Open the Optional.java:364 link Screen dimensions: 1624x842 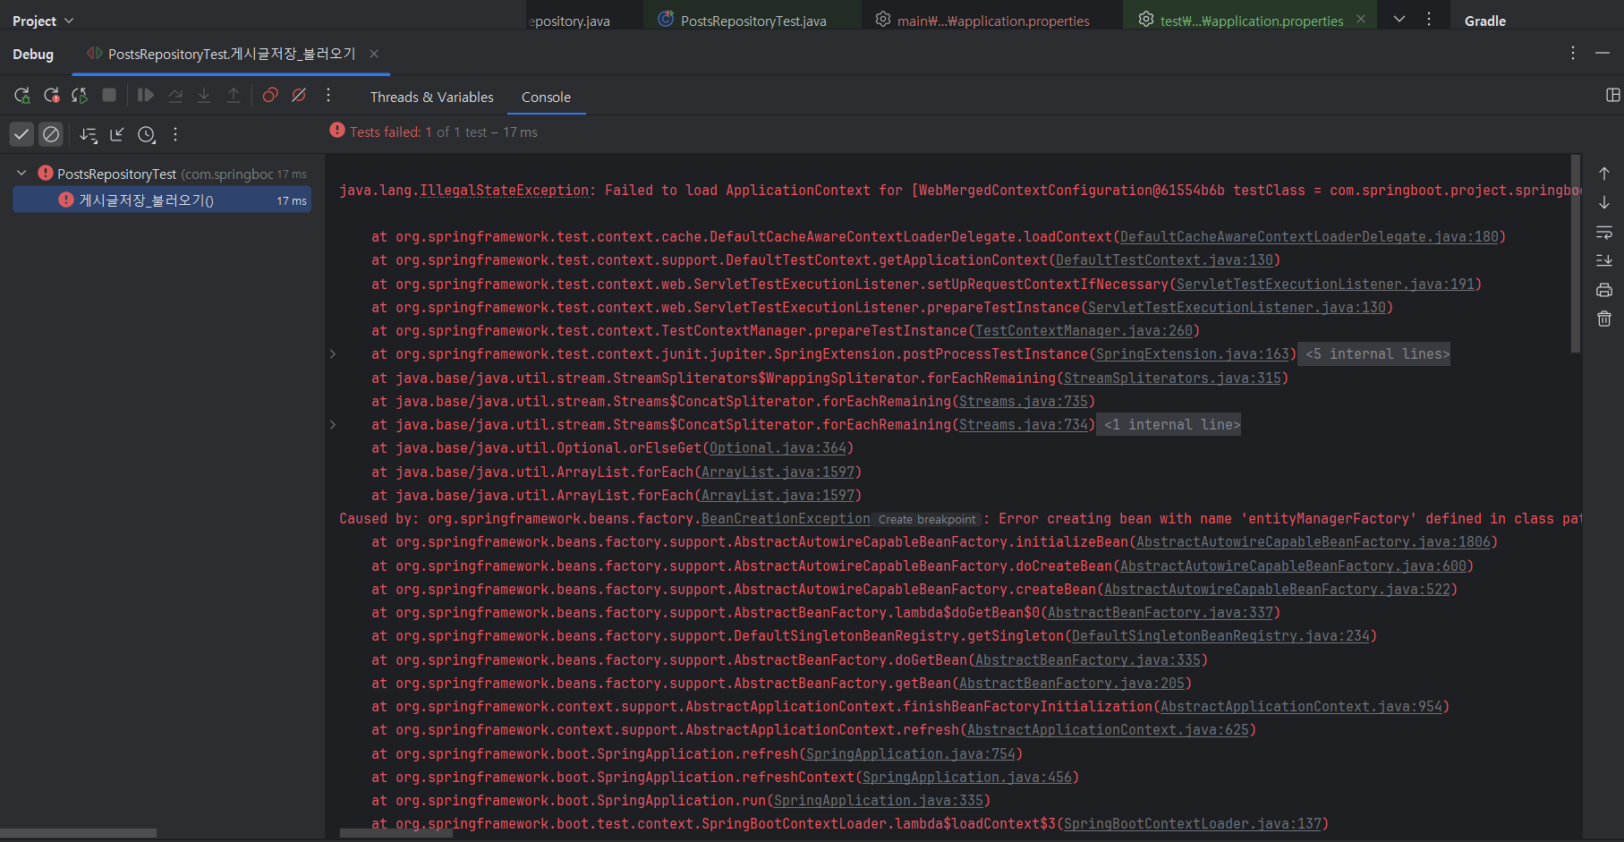pos(778,448)
